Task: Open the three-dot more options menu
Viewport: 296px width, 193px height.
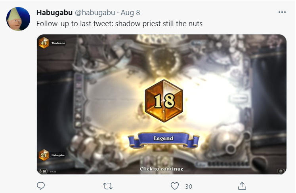Action: [x=282, y=12]
